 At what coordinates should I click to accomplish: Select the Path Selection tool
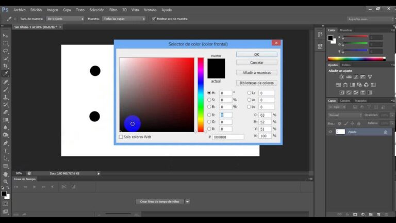pos(5,158)
